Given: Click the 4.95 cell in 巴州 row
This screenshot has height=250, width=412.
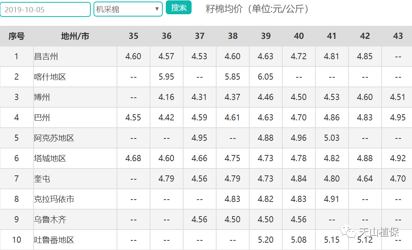Looking at the screenshot, I should pyautogui.click(x=398, y=117).
